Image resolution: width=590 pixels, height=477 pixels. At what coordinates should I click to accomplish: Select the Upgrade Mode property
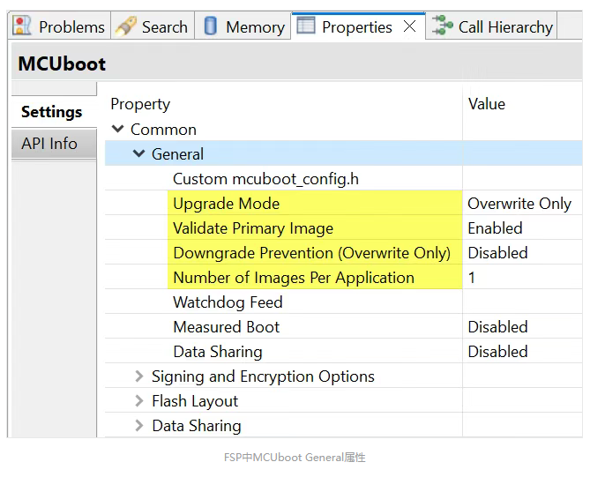226,204
